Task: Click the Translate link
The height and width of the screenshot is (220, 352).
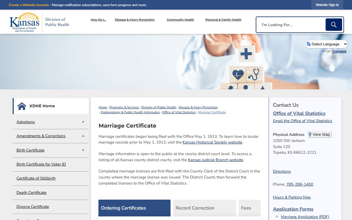Action: (339, 51)
